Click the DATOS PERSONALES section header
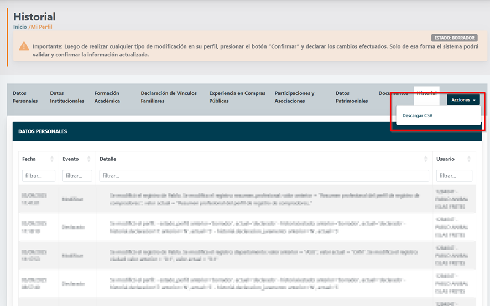490x306 pixels. [247, 131]
